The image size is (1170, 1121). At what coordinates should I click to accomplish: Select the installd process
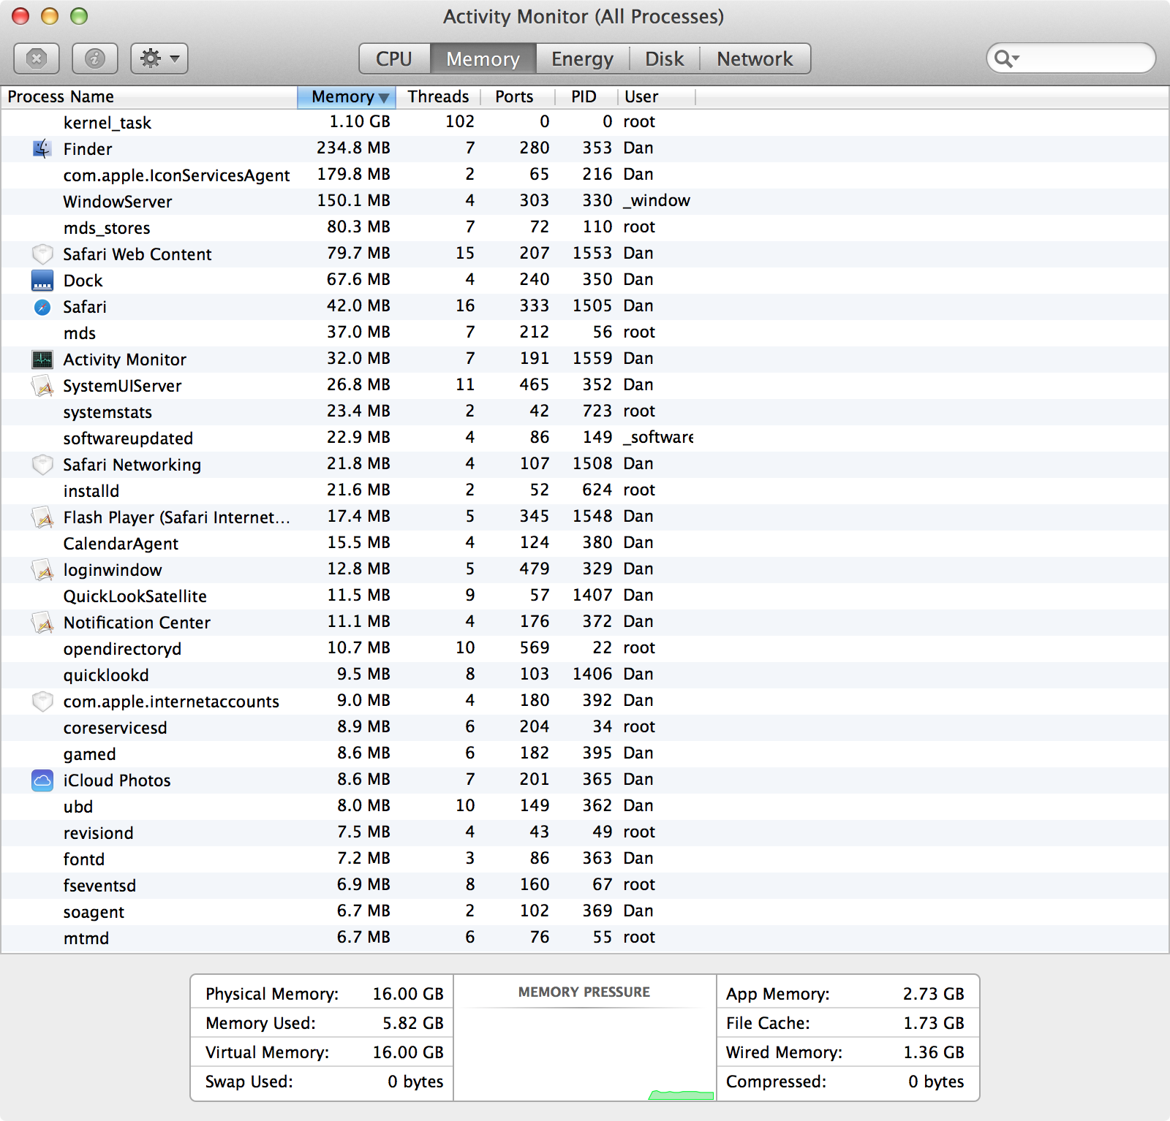click(x=585, y=491)
